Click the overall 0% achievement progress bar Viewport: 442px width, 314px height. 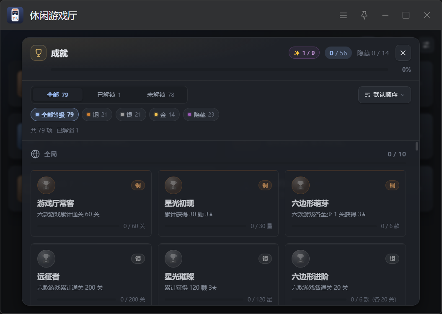pos(219,70)
